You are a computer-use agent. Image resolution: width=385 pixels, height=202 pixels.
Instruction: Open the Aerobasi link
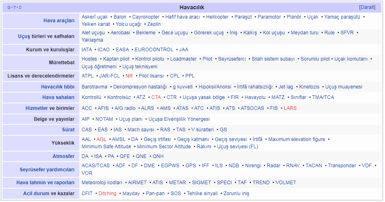point(120,33)
